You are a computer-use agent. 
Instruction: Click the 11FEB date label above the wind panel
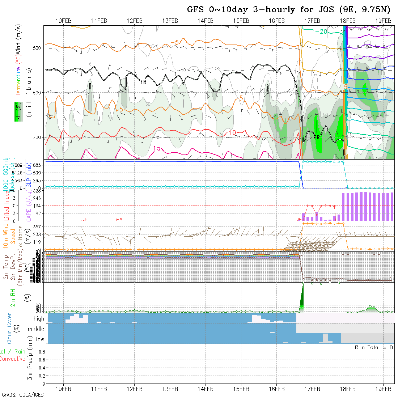pyautogui.click(x=99, y=21)
